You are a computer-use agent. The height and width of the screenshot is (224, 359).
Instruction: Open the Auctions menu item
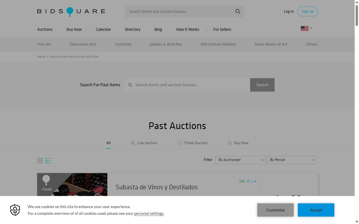tap(45, 29)
